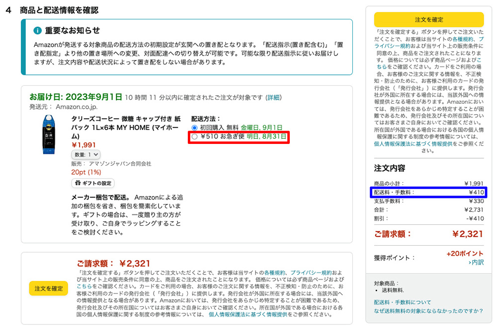This screenshot has height=329, width=497.
Task: Select 初回購入 無料 delivery option
Action: tap(195, 128)
